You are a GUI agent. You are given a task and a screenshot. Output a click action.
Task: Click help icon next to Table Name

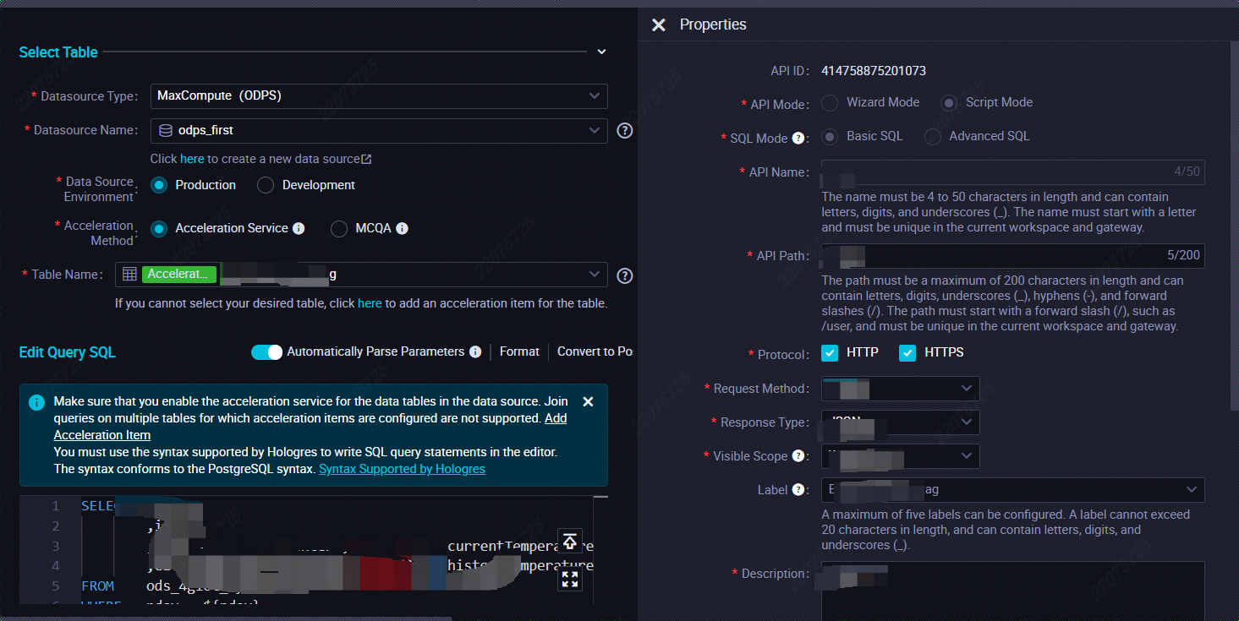pyautogui.click(x=625, y=275)
